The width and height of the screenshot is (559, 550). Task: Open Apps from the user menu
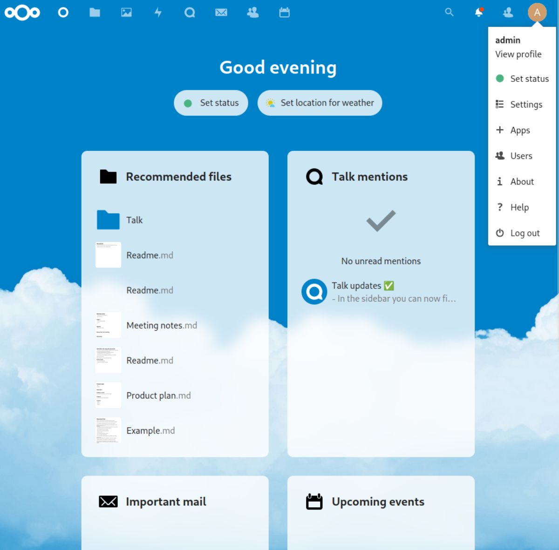(522, 130)
